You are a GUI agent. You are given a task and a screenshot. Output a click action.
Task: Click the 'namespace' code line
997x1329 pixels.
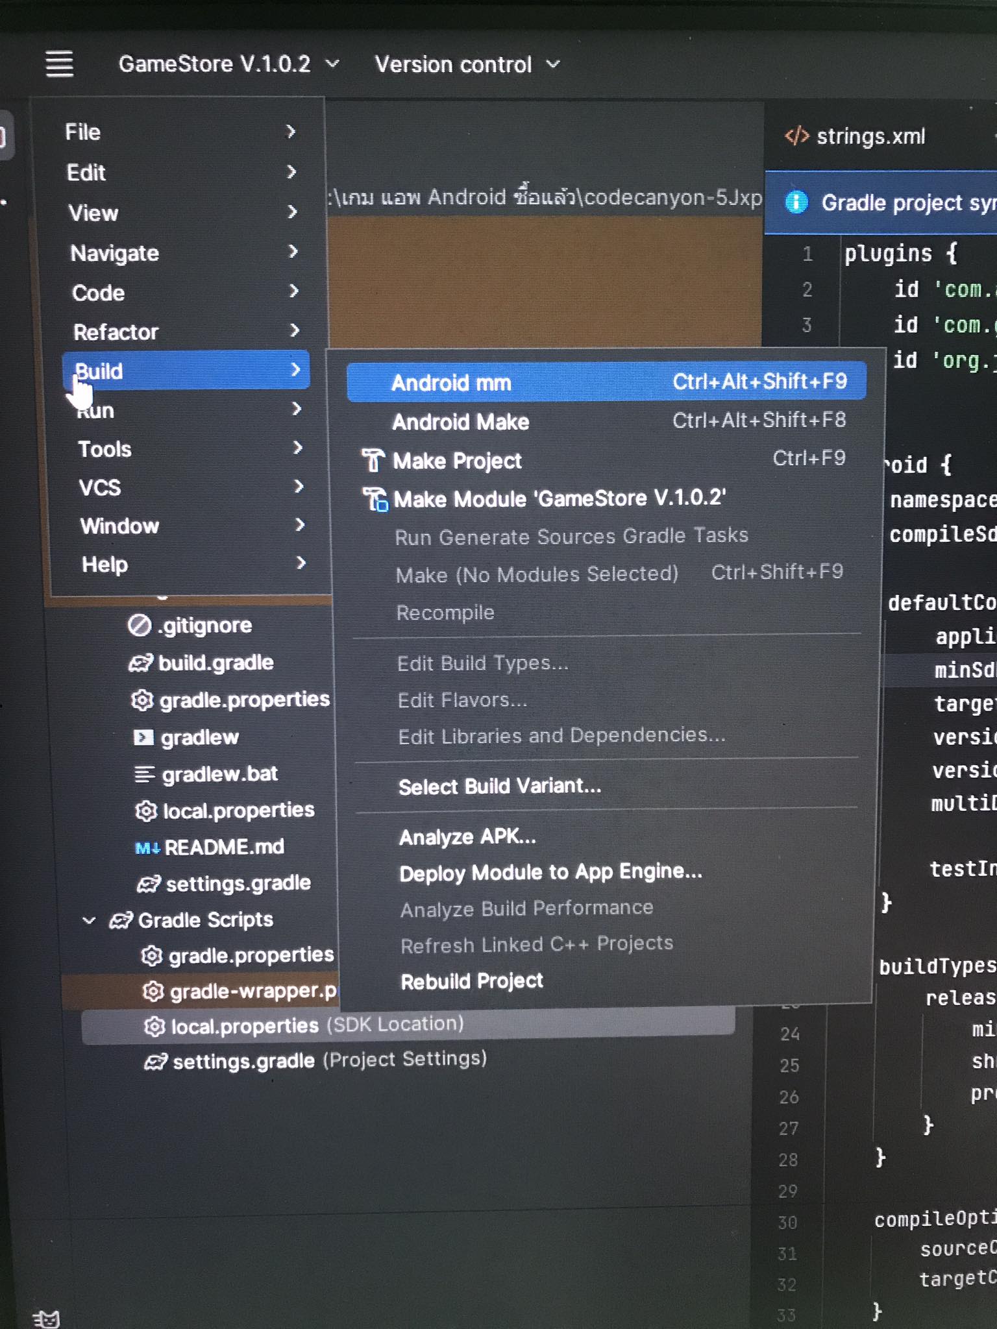(943, 500)
